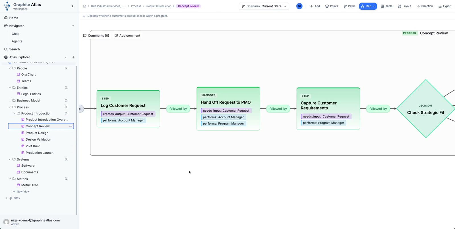Collapse the sidebar with the chevron icon
Image resolution: width=455 pixels, height=229 pixels.
click(73, 6)
